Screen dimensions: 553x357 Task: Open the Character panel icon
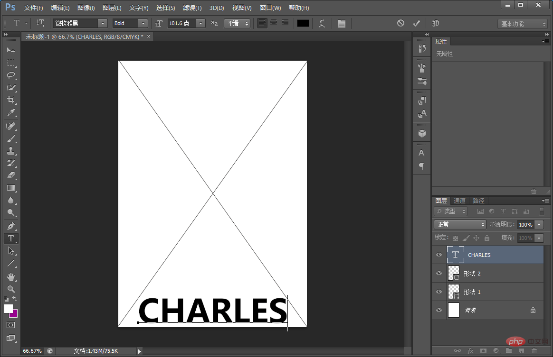[422, 153]
